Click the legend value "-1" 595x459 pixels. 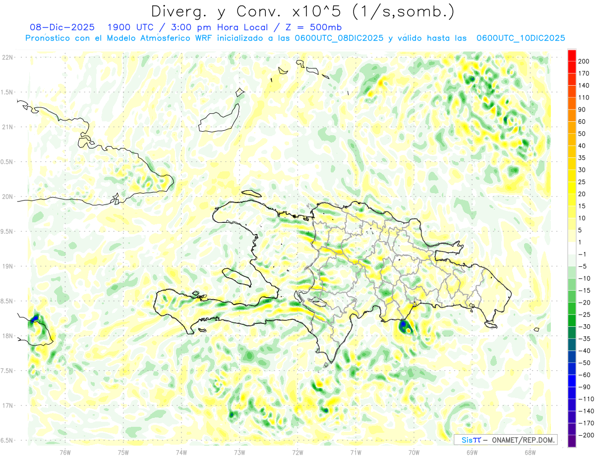582,255
